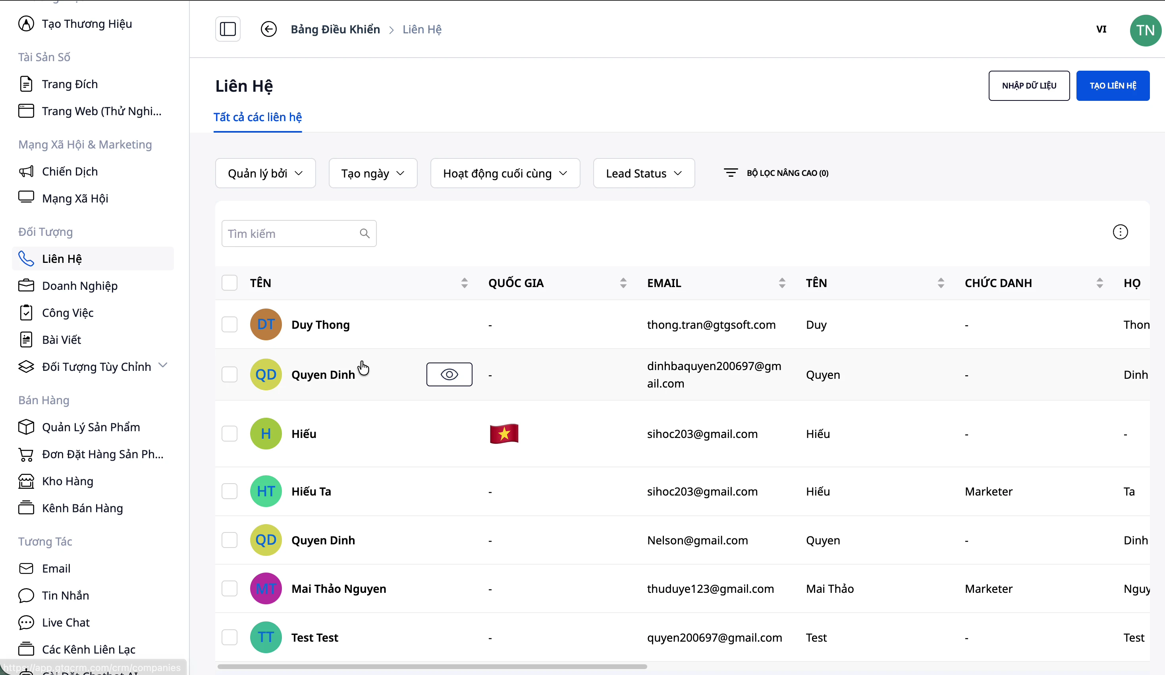Tick the Mai Thảo Nguyen row checkbox
The width and height of the screenshot is (1165, 675).
point(229,588)
